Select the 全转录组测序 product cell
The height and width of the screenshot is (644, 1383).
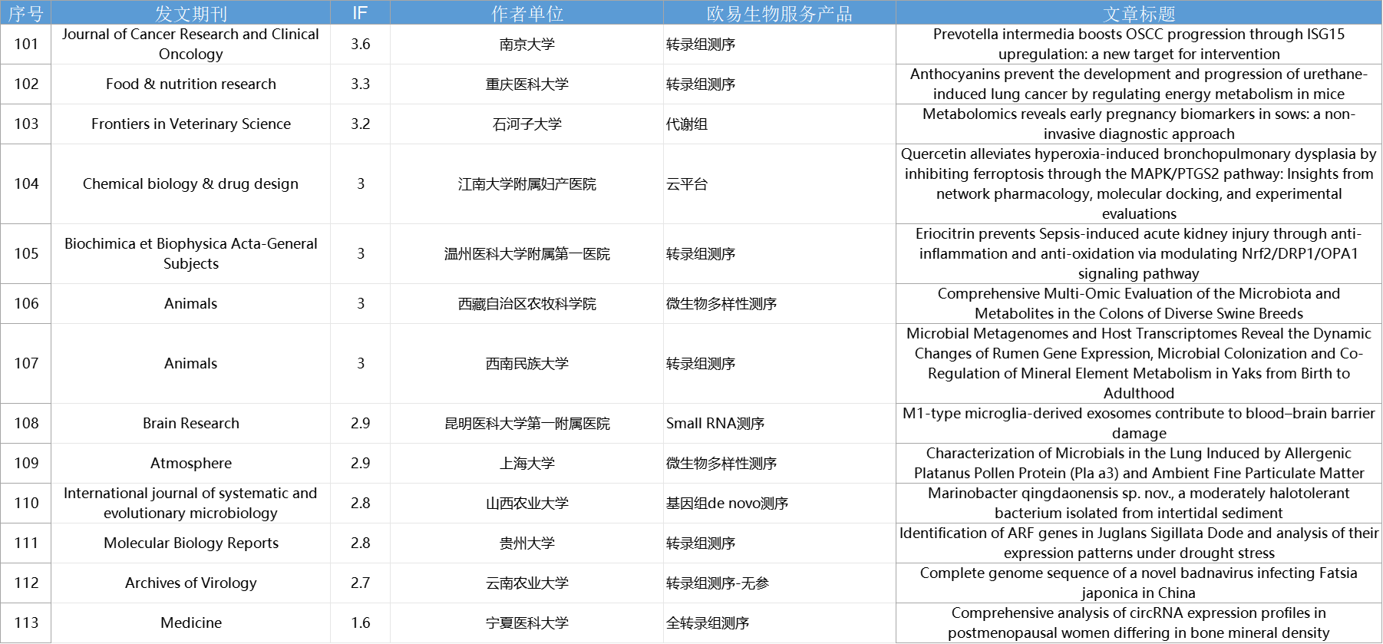(x=780, y=623)
